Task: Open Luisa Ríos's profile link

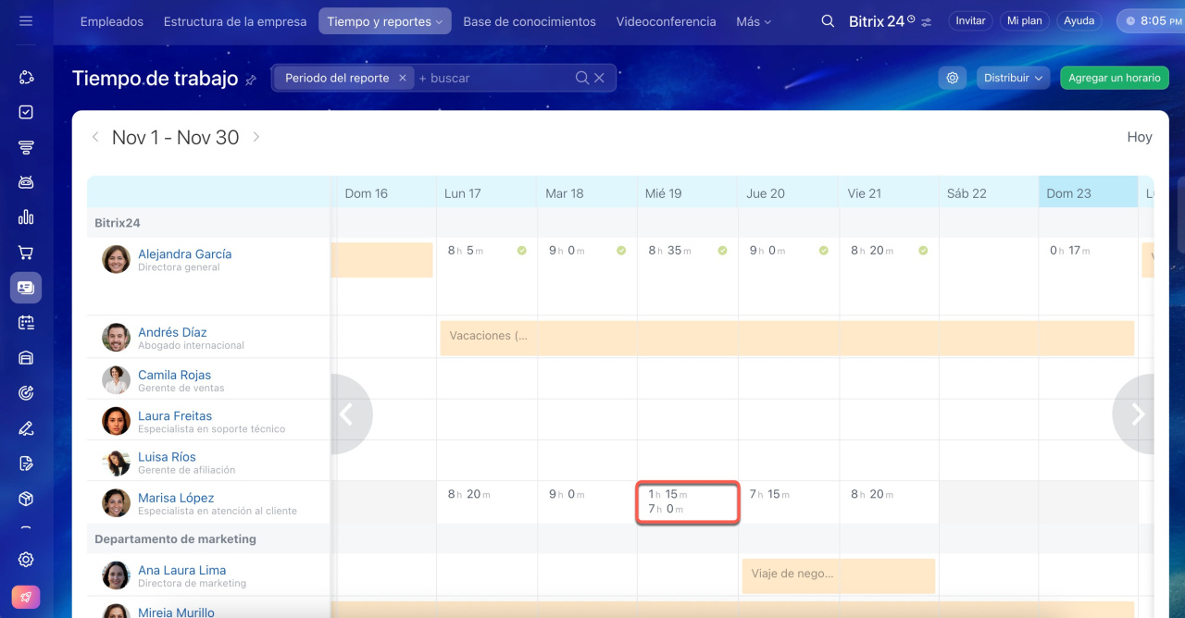Action: click(167, 456)
